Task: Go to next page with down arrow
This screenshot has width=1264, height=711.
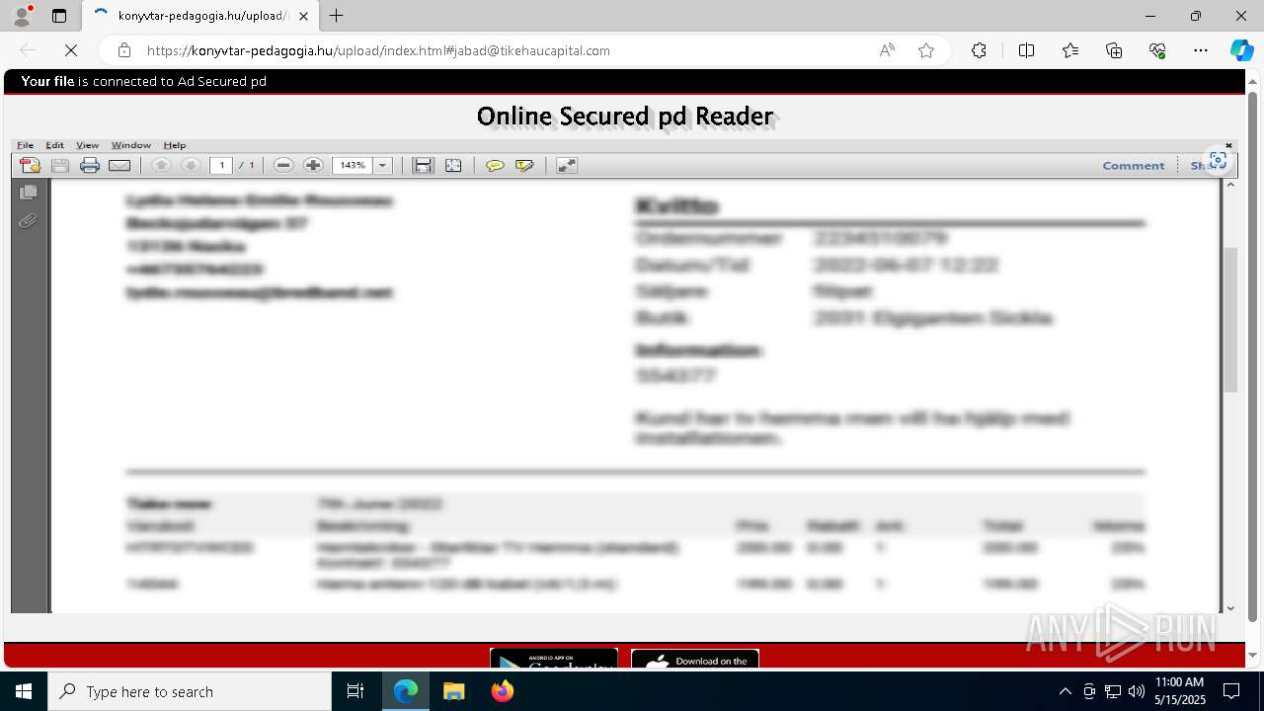Action: pyautogui.click(x=192, y=166)
